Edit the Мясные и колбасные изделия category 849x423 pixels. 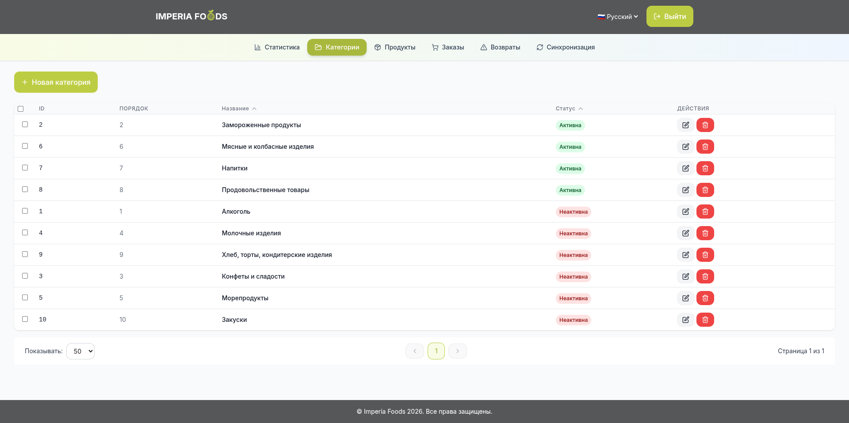point(685,147)
